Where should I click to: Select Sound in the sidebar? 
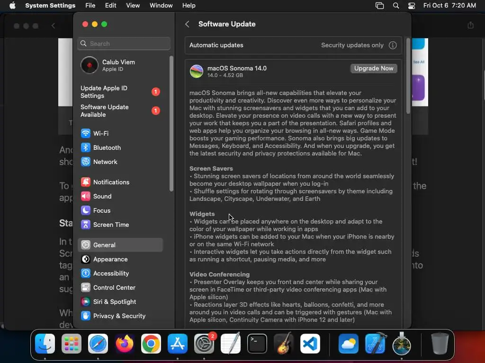pos(120,196)
